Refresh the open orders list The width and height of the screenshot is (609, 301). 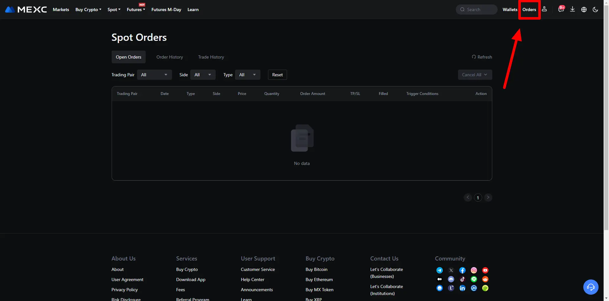pyautogui.click(x=482, y=57)
